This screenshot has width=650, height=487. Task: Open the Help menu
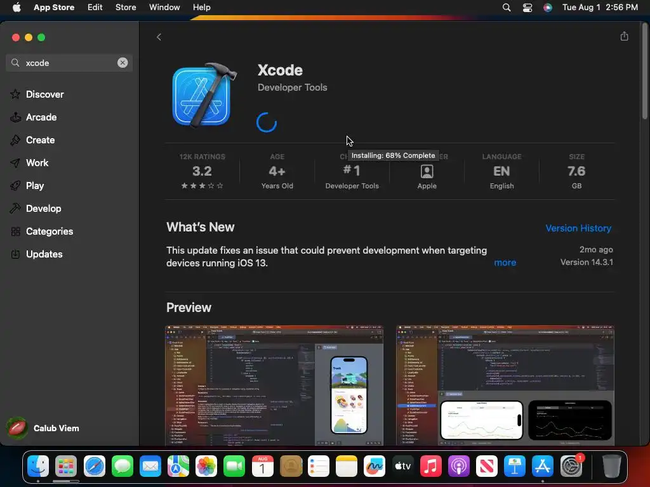tap(201, 7)
